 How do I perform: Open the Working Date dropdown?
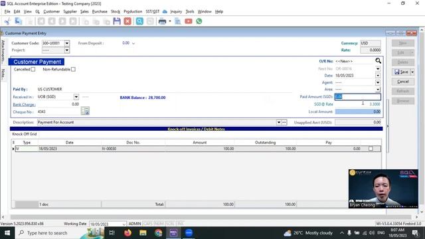click(124, 224)
